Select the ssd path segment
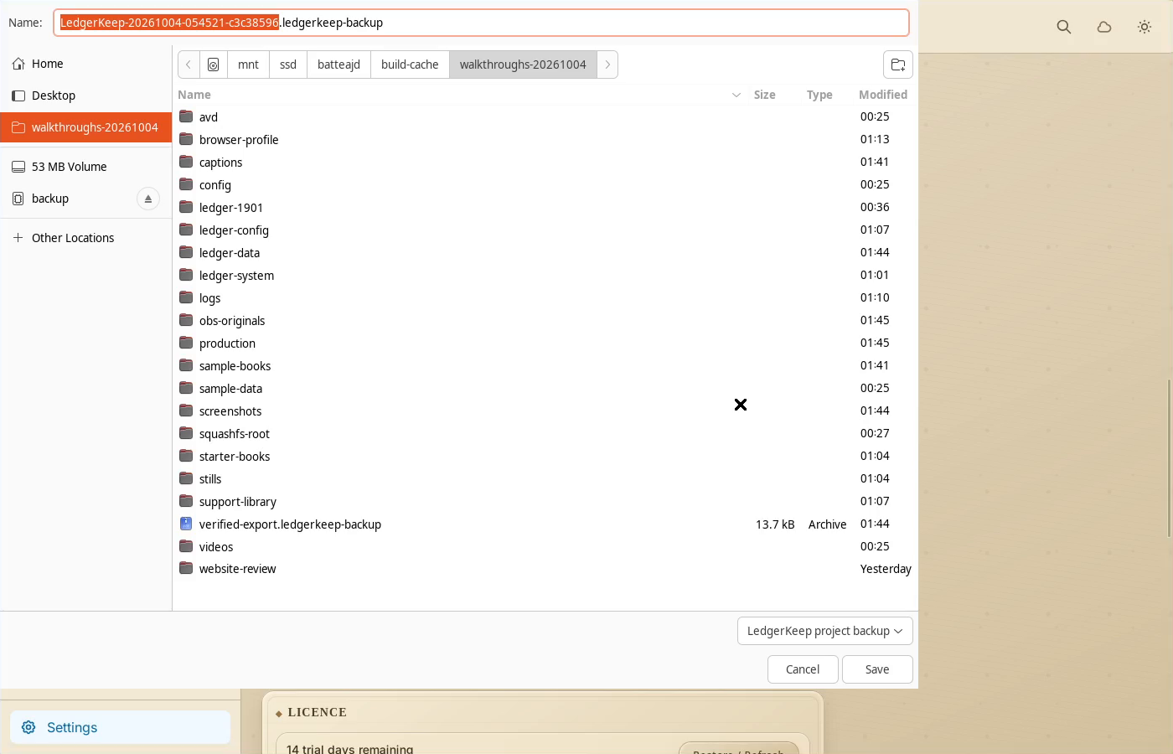This screenshot has width=1173, height=754. pos(288,65)
